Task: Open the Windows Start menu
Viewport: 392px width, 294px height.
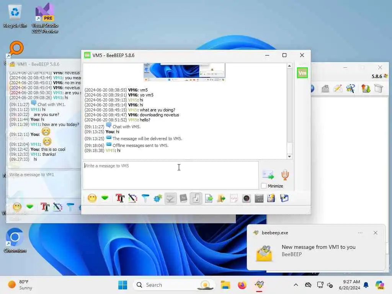Action: tap(122, 285)
